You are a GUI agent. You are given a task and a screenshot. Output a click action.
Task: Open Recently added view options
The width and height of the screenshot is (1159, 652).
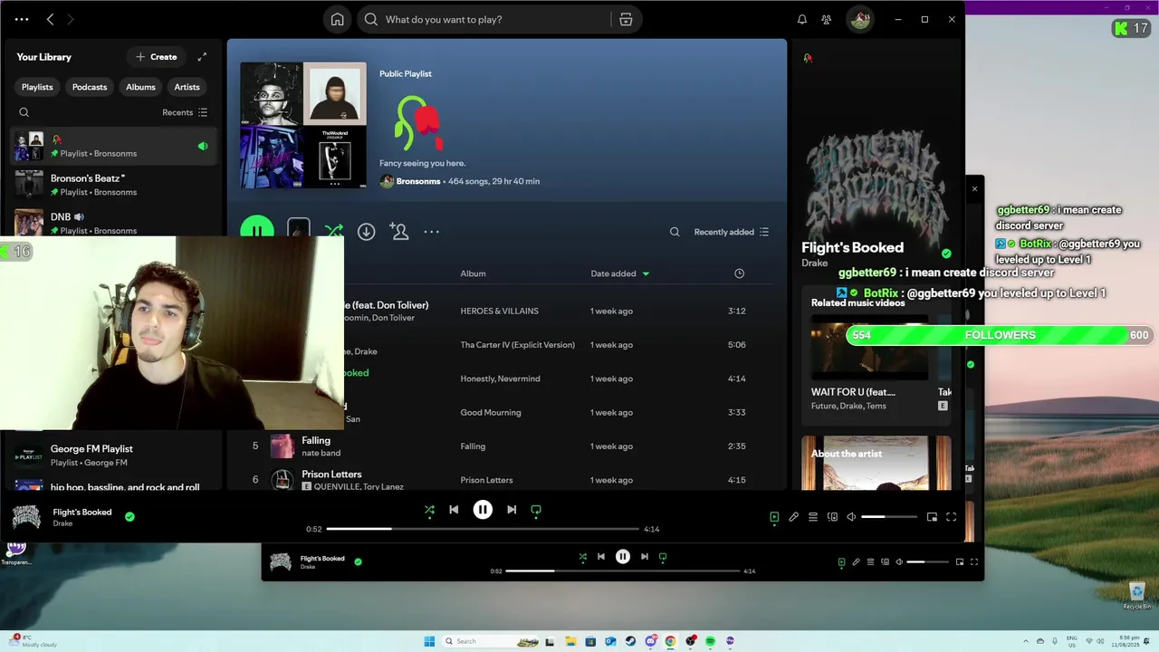coord(732,232)
